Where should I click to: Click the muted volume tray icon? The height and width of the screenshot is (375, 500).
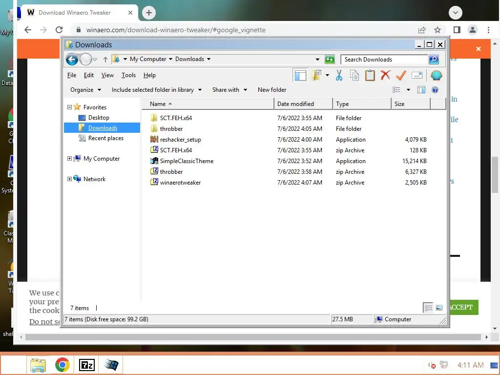click(432, 365)
